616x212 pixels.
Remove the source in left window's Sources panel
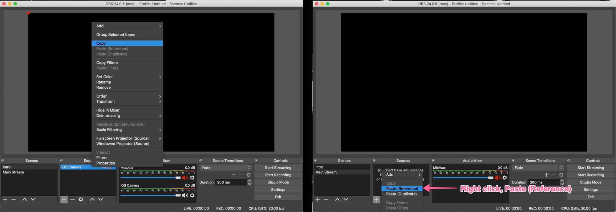[x=72, y=199]
